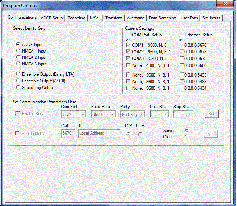Open the Recording tab
Viewport: 237px width, 206px height.
click(77, 18)
